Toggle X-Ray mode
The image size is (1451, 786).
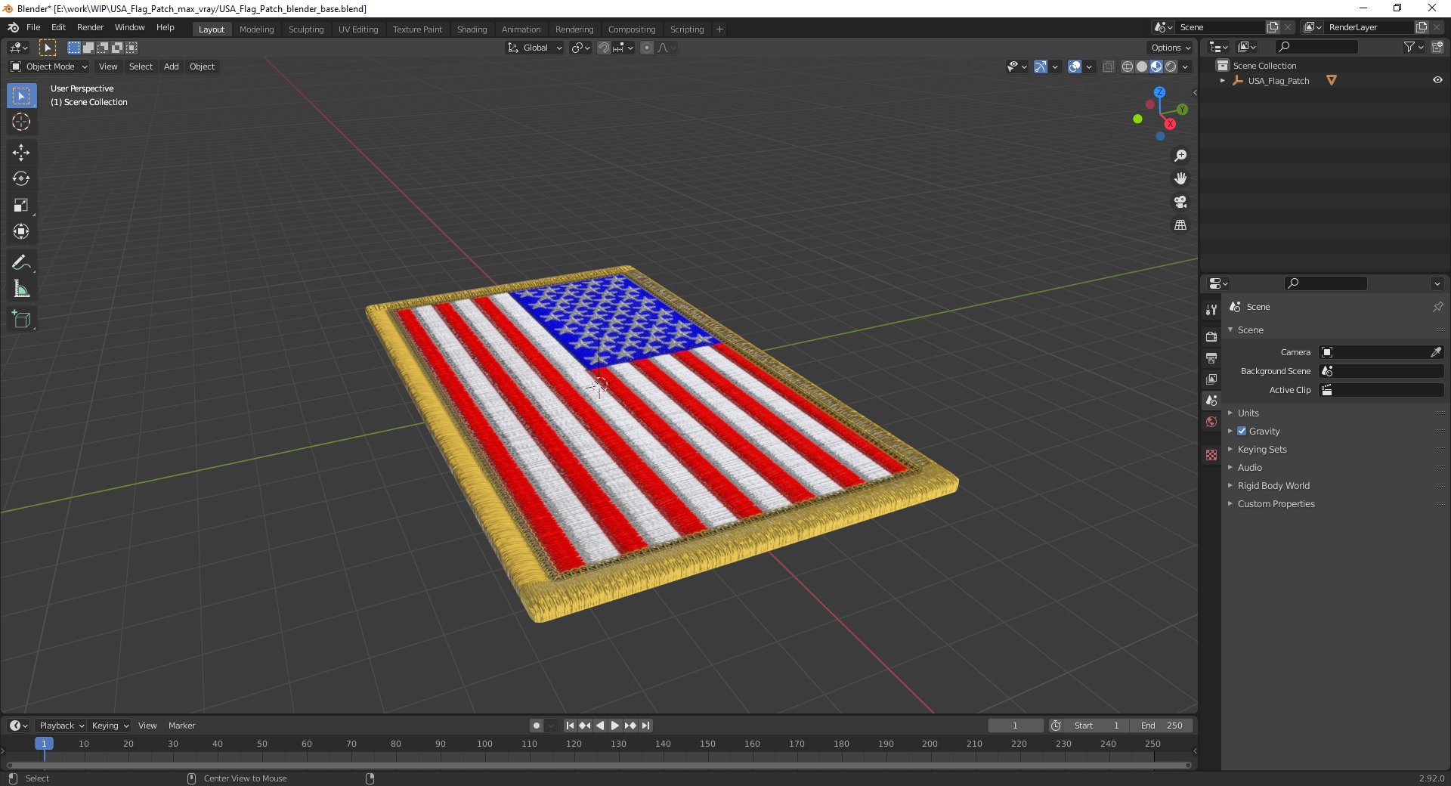coord(1108,67)
